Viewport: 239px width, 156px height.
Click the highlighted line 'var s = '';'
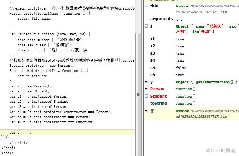[x=68, y=132]
